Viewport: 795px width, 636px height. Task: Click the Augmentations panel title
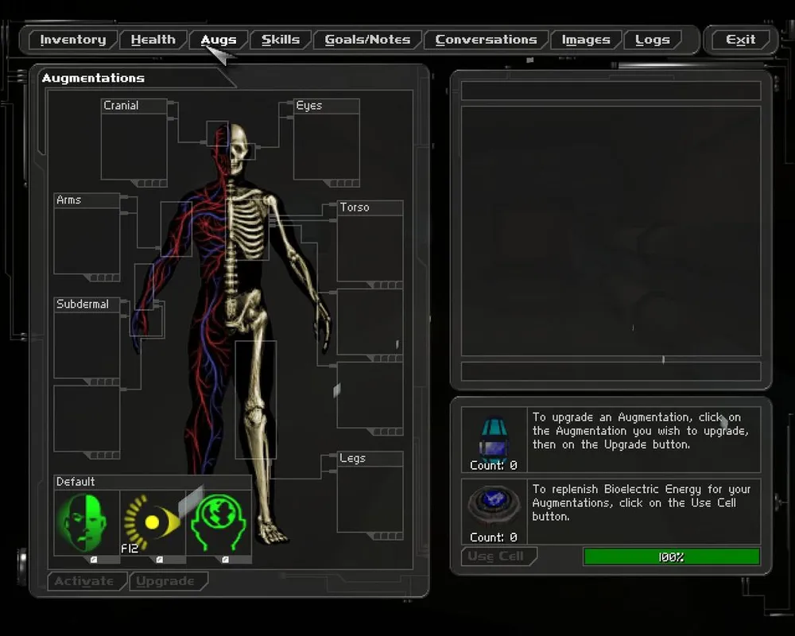[x=93, y=78]
